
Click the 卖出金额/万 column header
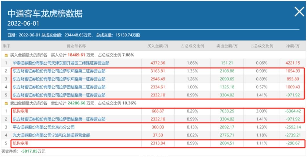tap(227, 46)
